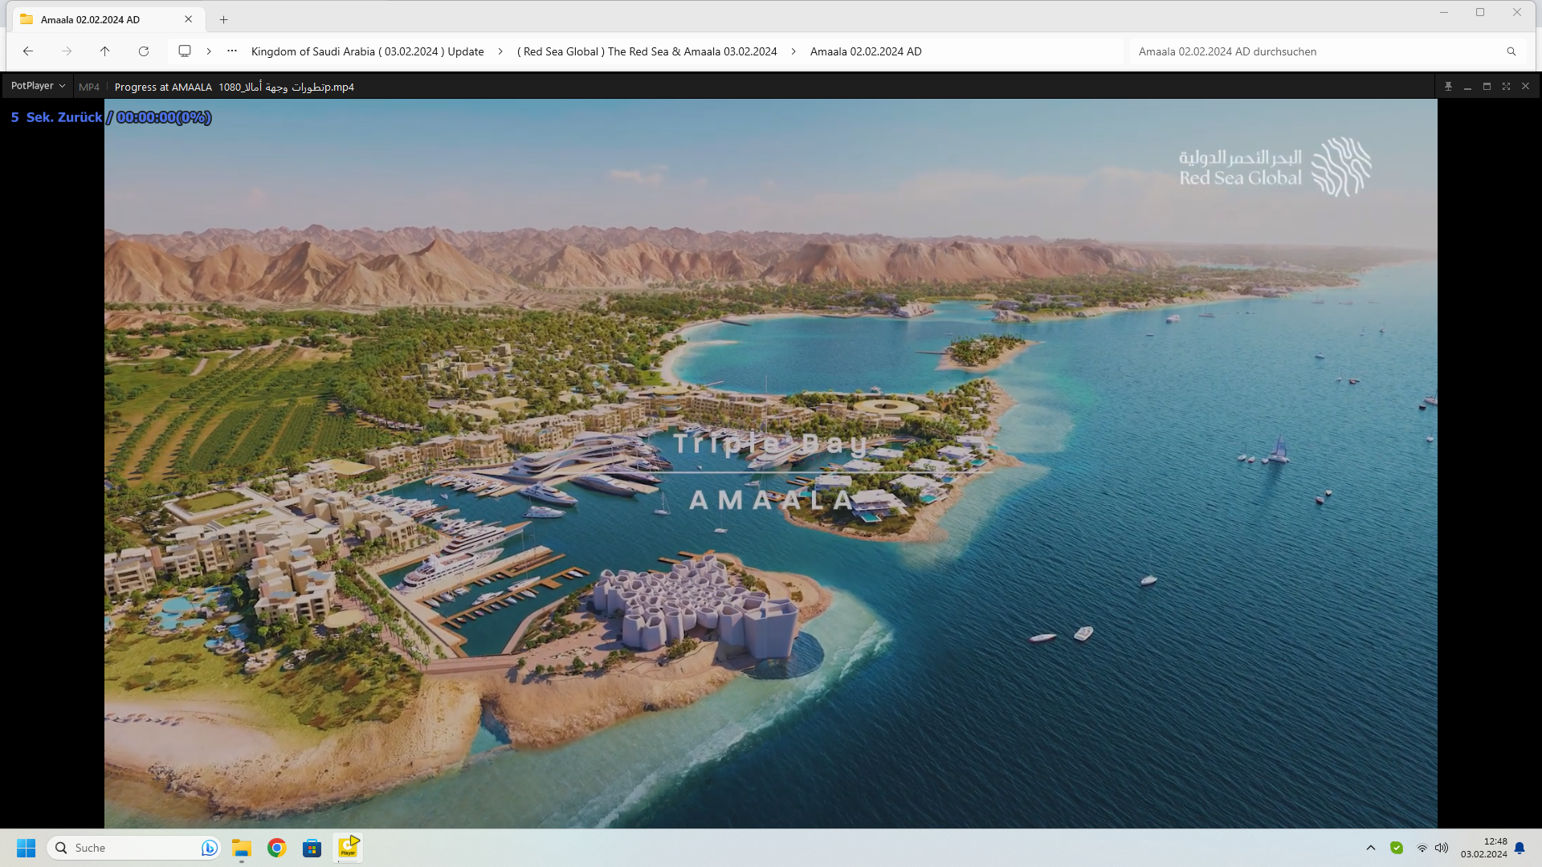Open the PotPlayer main menu dropdown
The height and width of the screenshot is (867, 1542).
38,86
